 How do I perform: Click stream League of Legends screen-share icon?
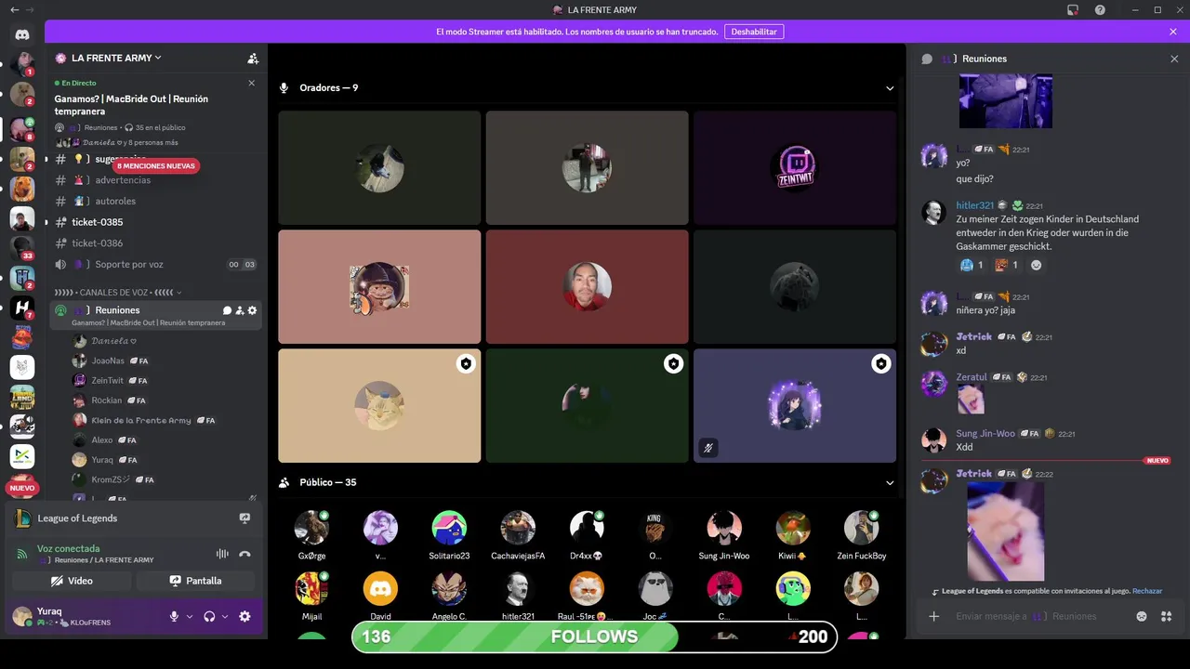tap(245, 518)
